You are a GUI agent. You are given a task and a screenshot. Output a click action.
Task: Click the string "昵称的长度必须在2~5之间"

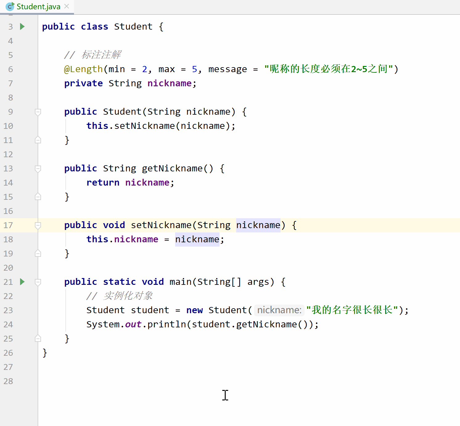[x=328, y=69]
